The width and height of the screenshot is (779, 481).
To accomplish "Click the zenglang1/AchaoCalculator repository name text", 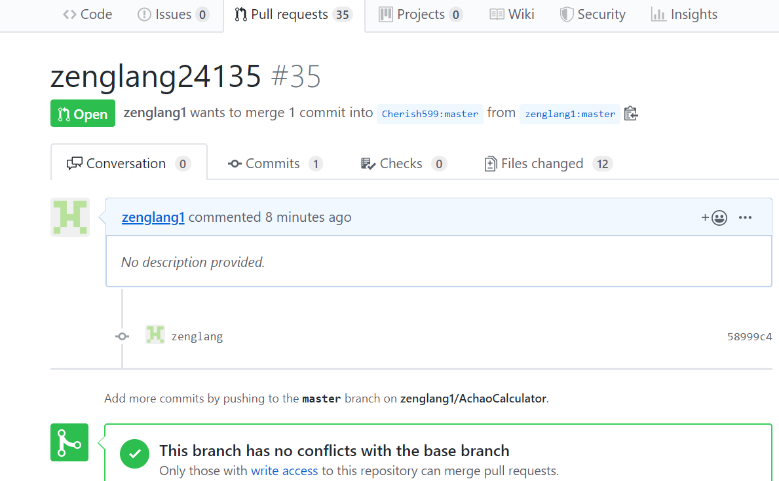I will coord(473,398).
